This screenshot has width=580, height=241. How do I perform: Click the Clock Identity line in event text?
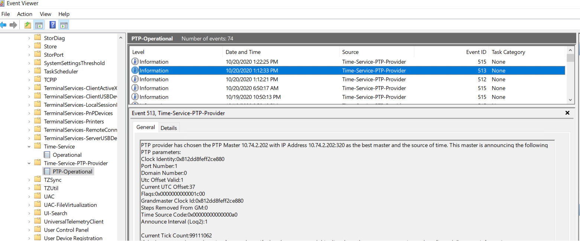coord(183,159)
